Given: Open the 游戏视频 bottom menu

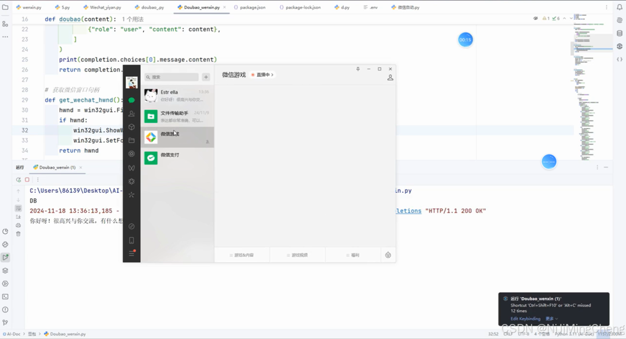Looking at the screenshot, I should click(297, 255).
